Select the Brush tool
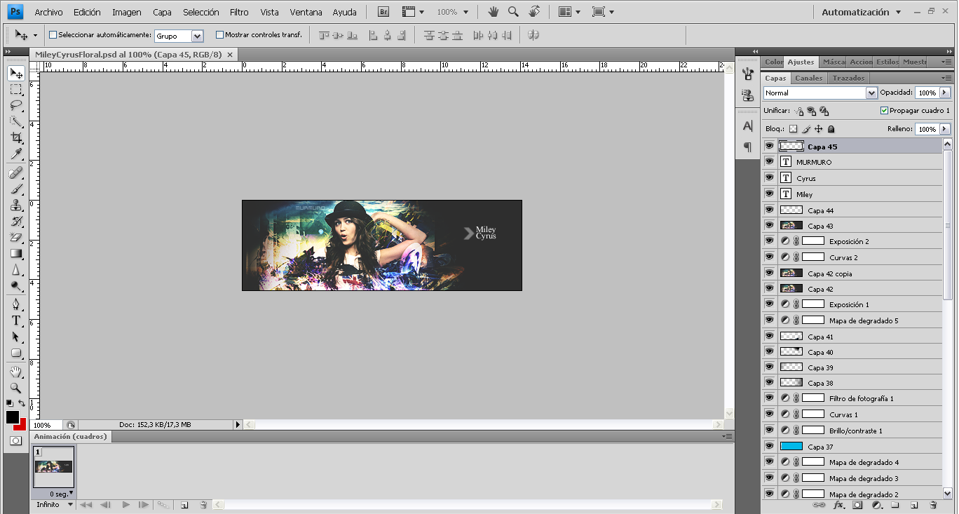This screenshot has height=514, width=959. (x=16, y=189)
